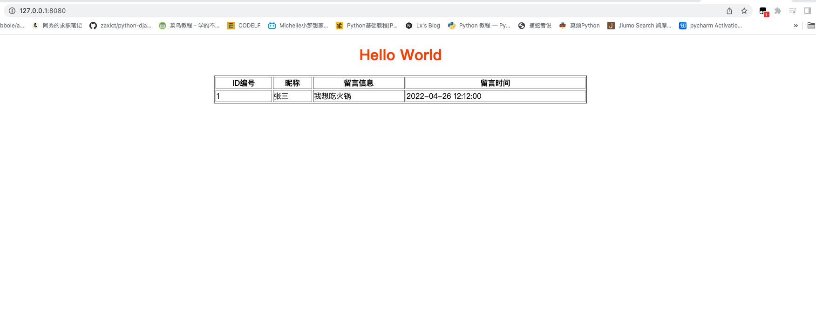Click the 留言信息 column header
The height and width of the screenshot is (335, 816).
359,83
